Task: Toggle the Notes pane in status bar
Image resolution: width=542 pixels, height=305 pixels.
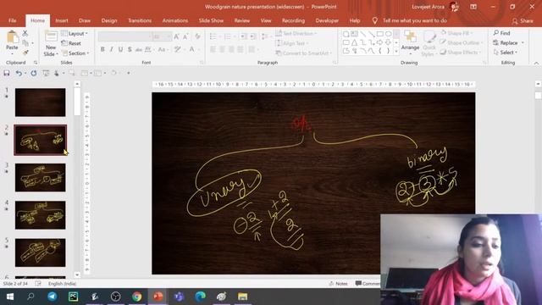Action: 338,284
